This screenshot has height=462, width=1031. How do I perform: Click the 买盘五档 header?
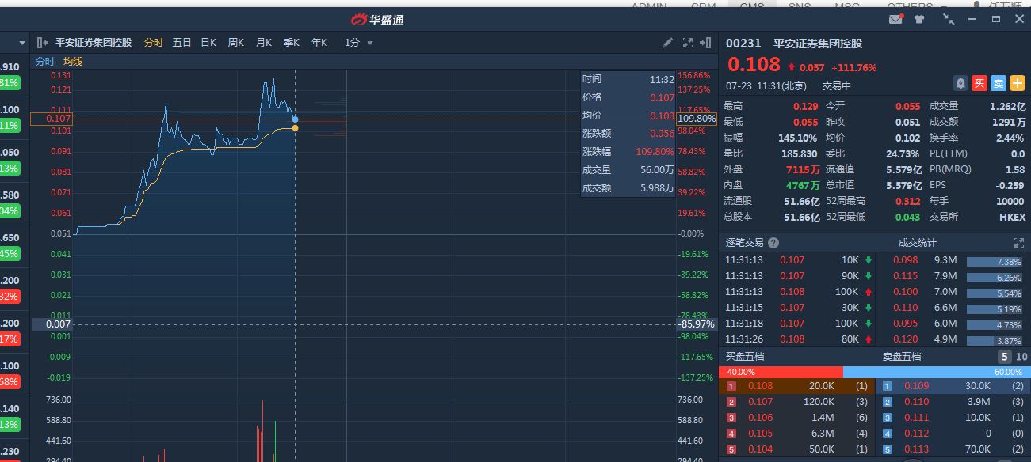coord(745,357)
